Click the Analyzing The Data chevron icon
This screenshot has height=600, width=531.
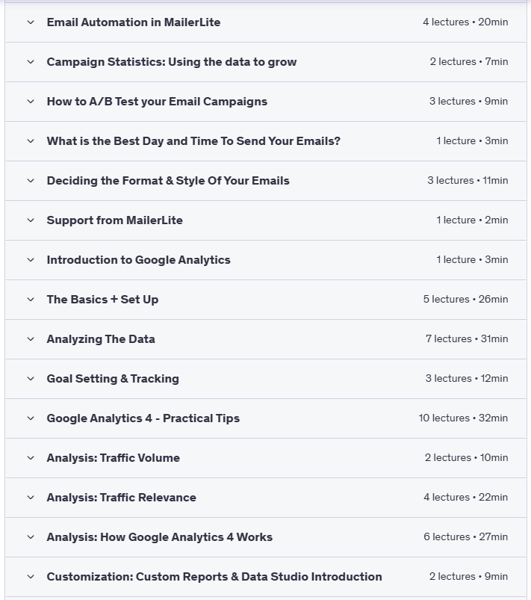(x=31, y=339)
